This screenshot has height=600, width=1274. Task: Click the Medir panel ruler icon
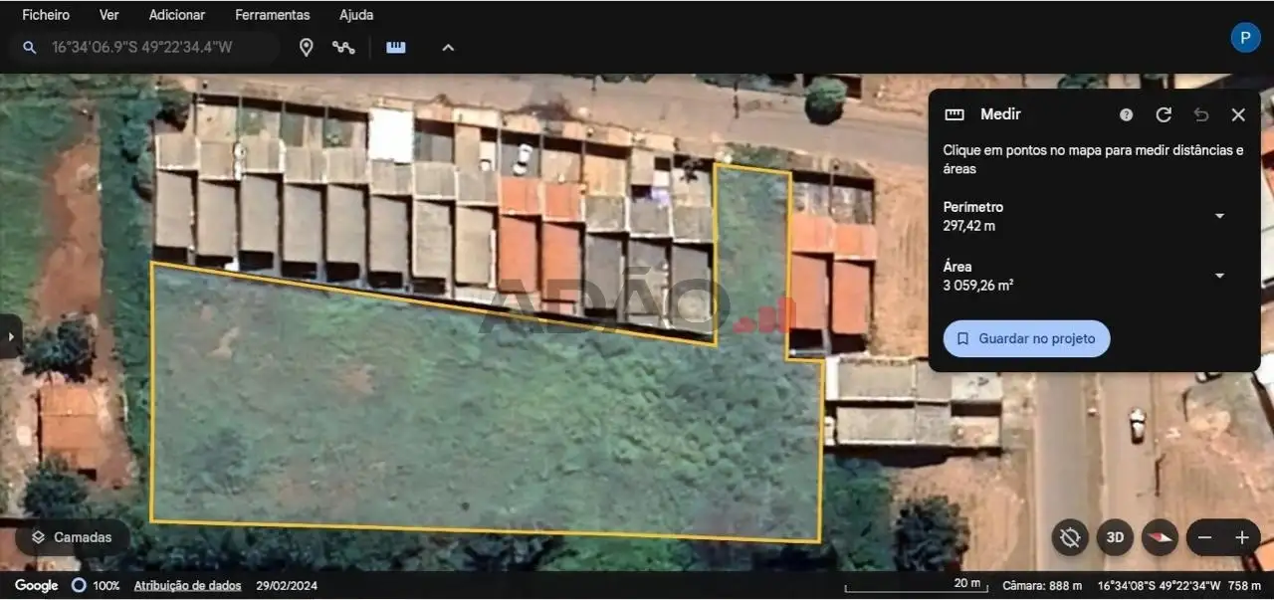[955, 114]
